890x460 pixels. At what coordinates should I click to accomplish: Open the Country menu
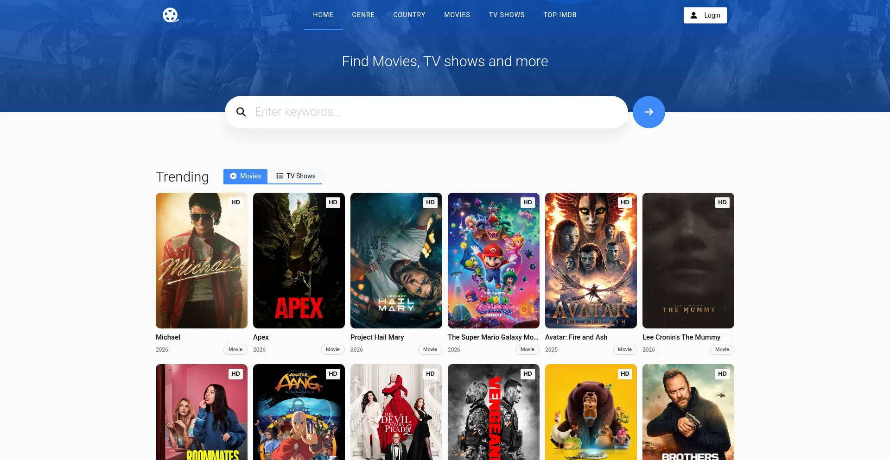pyautogui.click(x=409, y=15)
